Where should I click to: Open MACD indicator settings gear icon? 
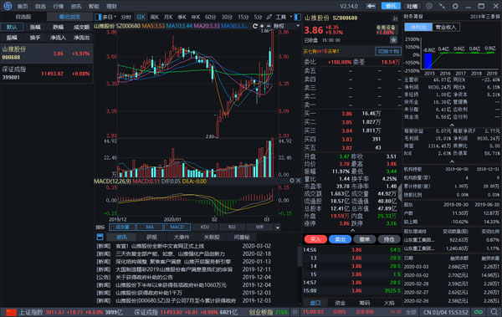292,181
